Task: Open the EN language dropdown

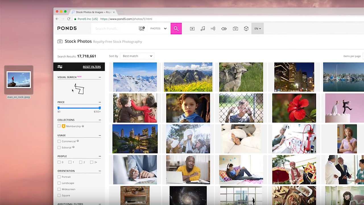Action: pyautogui.click(x=258, y=28)
